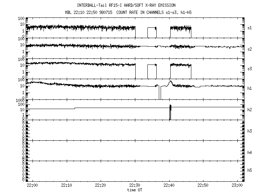The height and width of the screenshot is (196, 257).
Task: Click the h4 channel label
Action: [x=250, y=153]
